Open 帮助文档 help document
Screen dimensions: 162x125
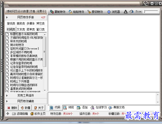(116, 108)
